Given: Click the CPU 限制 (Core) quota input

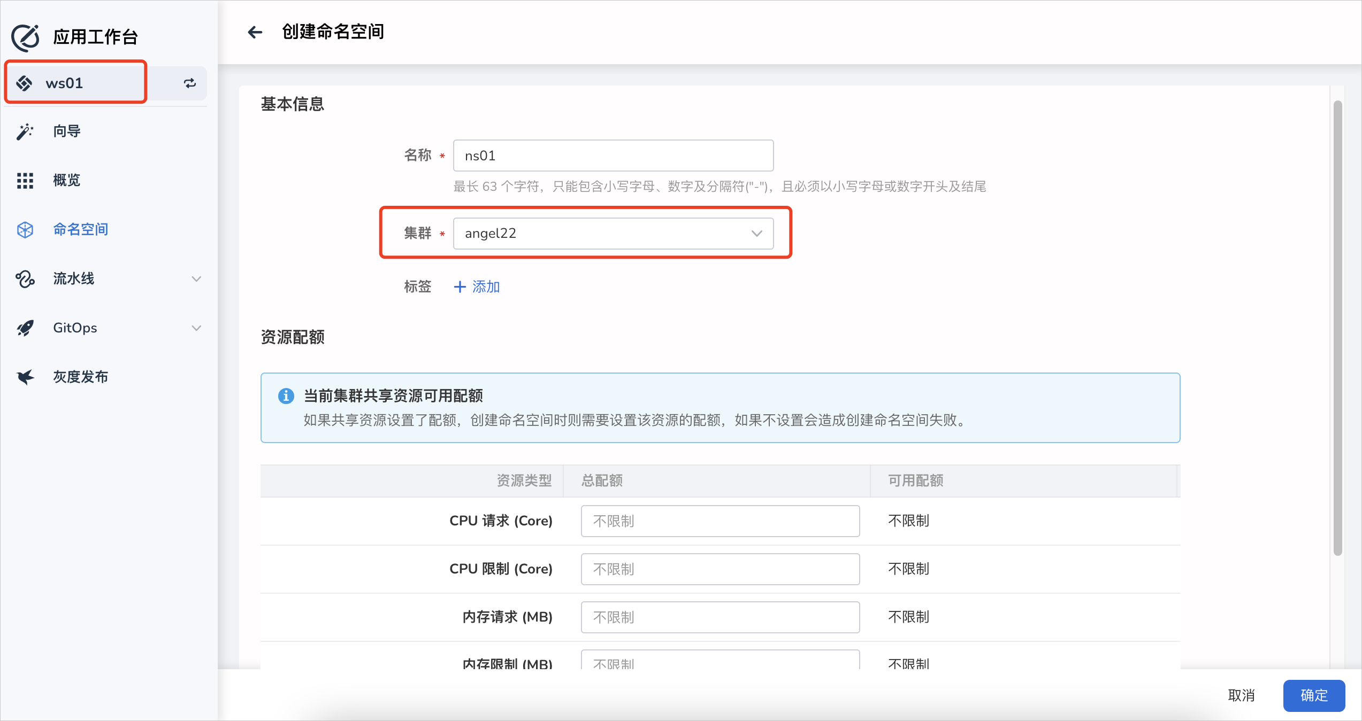Looking at the screenshot, I should pyautogui.click(x=720, y=569).
